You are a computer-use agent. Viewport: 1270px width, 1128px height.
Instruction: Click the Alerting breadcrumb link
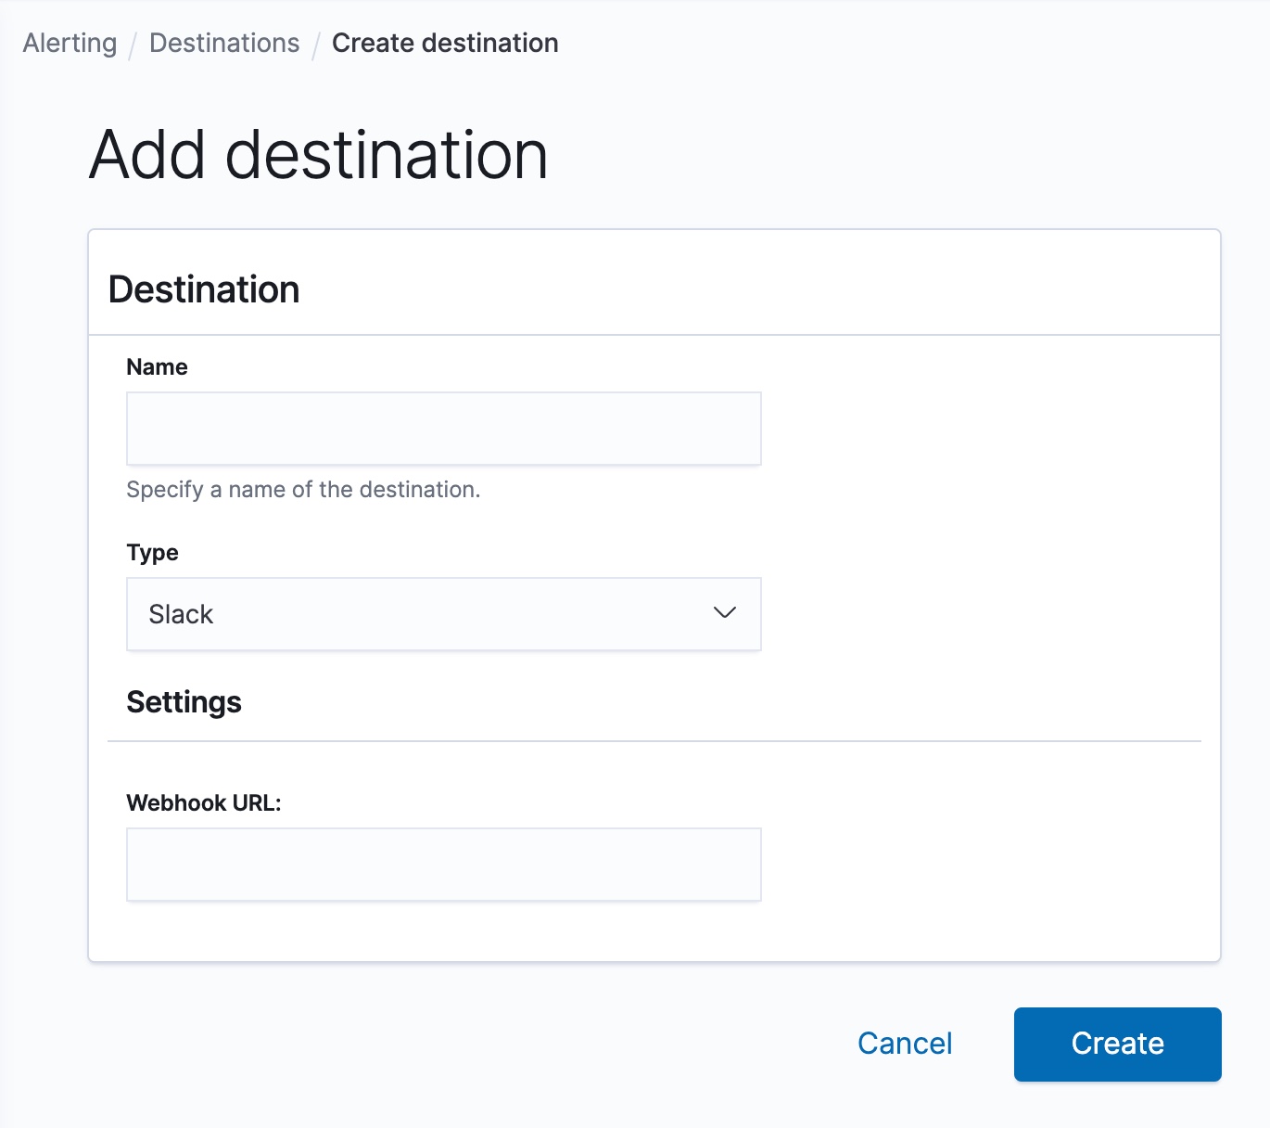[70, 44]
